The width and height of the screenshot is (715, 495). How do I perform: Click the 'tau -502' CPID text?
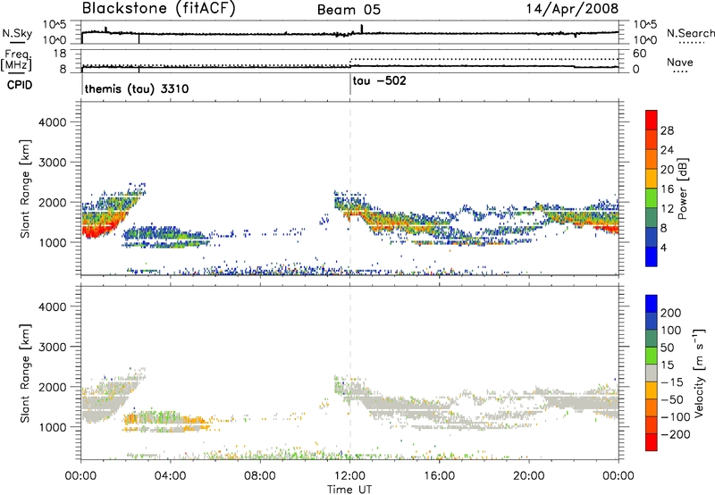click(379, 81)
